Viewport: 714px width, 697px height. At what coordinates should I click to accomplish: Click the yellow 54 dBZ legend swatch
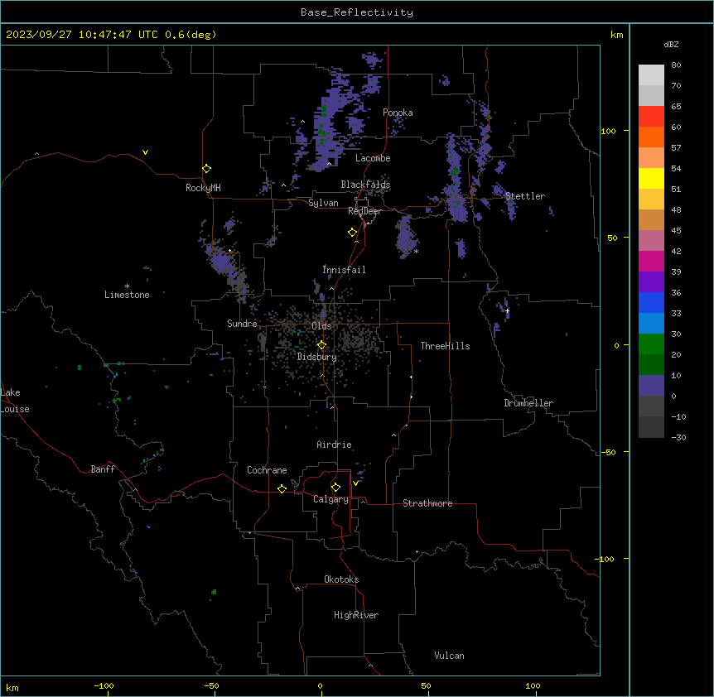tap(651, 178)
